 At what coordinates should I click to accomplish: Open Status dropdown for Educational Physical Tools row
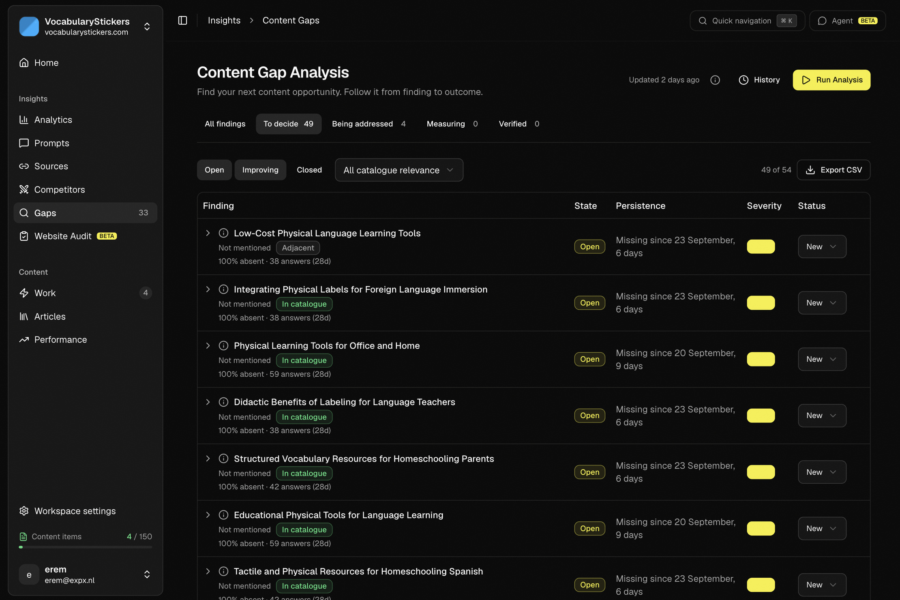click(822, 528)
